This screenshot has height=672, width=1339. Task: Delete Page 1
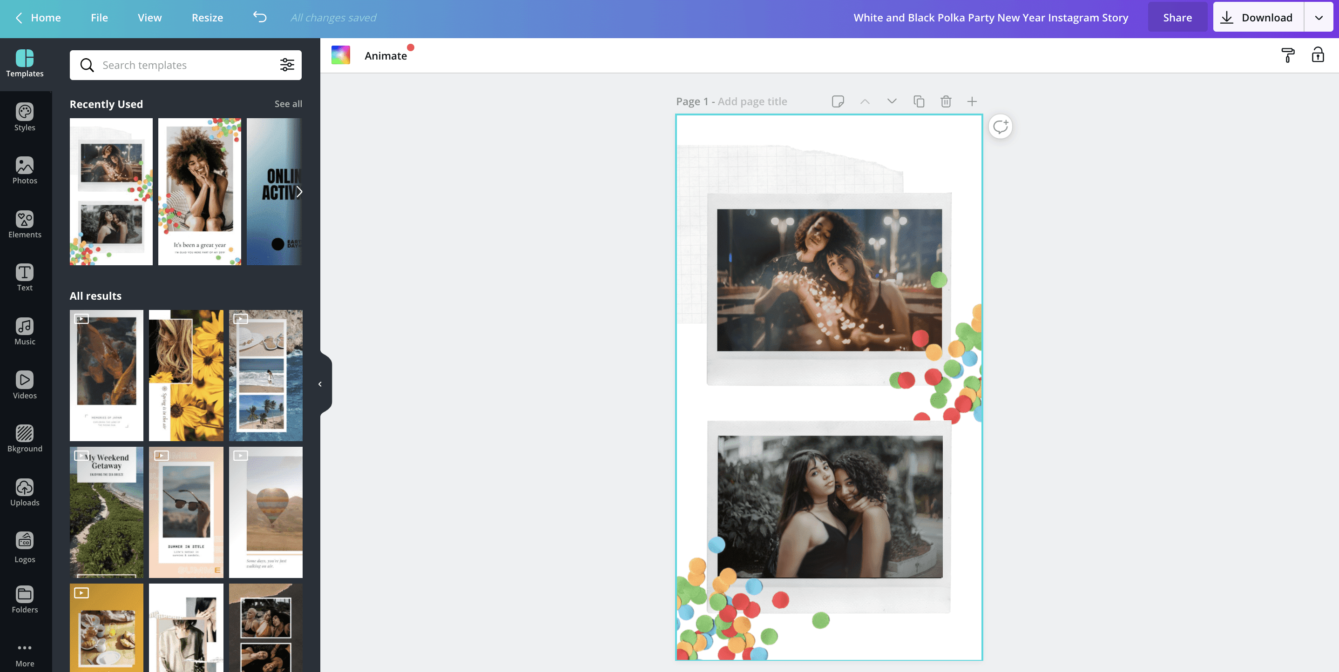click(946, 101)
